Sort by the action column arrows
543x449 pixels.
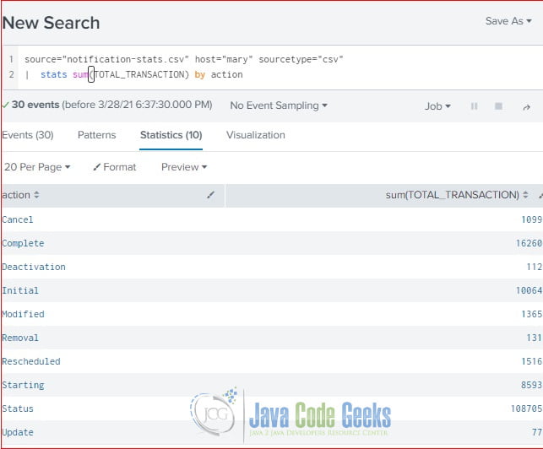pyautogui.click(x=36, y=195)
